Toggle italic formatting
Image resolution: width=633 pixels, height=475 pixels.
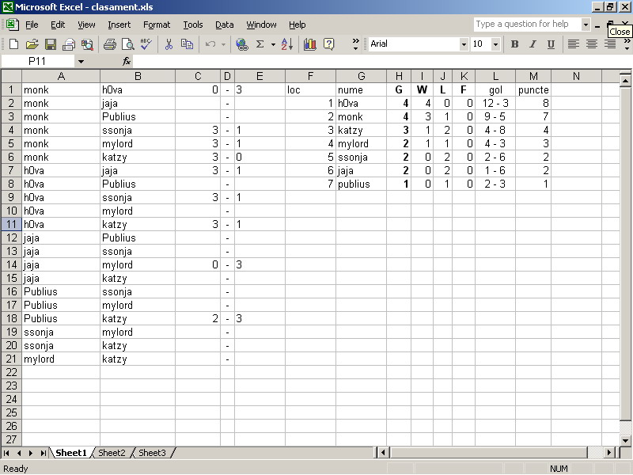pos(533,44)
